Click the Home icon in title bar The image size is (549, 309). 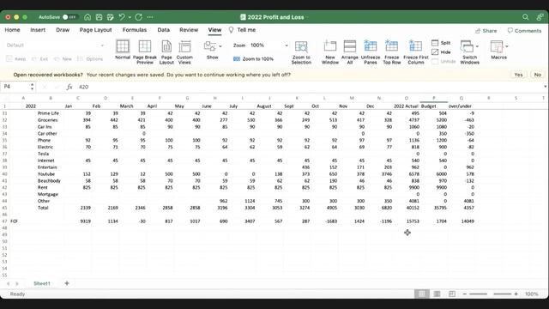pyautogui.click(x=87, y=17)
